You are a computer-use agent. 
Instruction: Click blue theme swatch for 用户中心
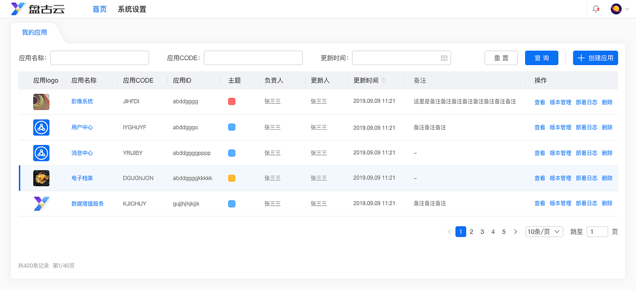coord(232,128)
